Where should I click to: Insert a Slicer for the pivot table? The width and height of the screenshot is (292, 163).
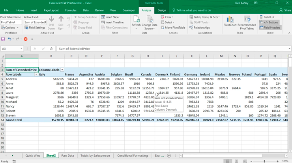(110, 17)
